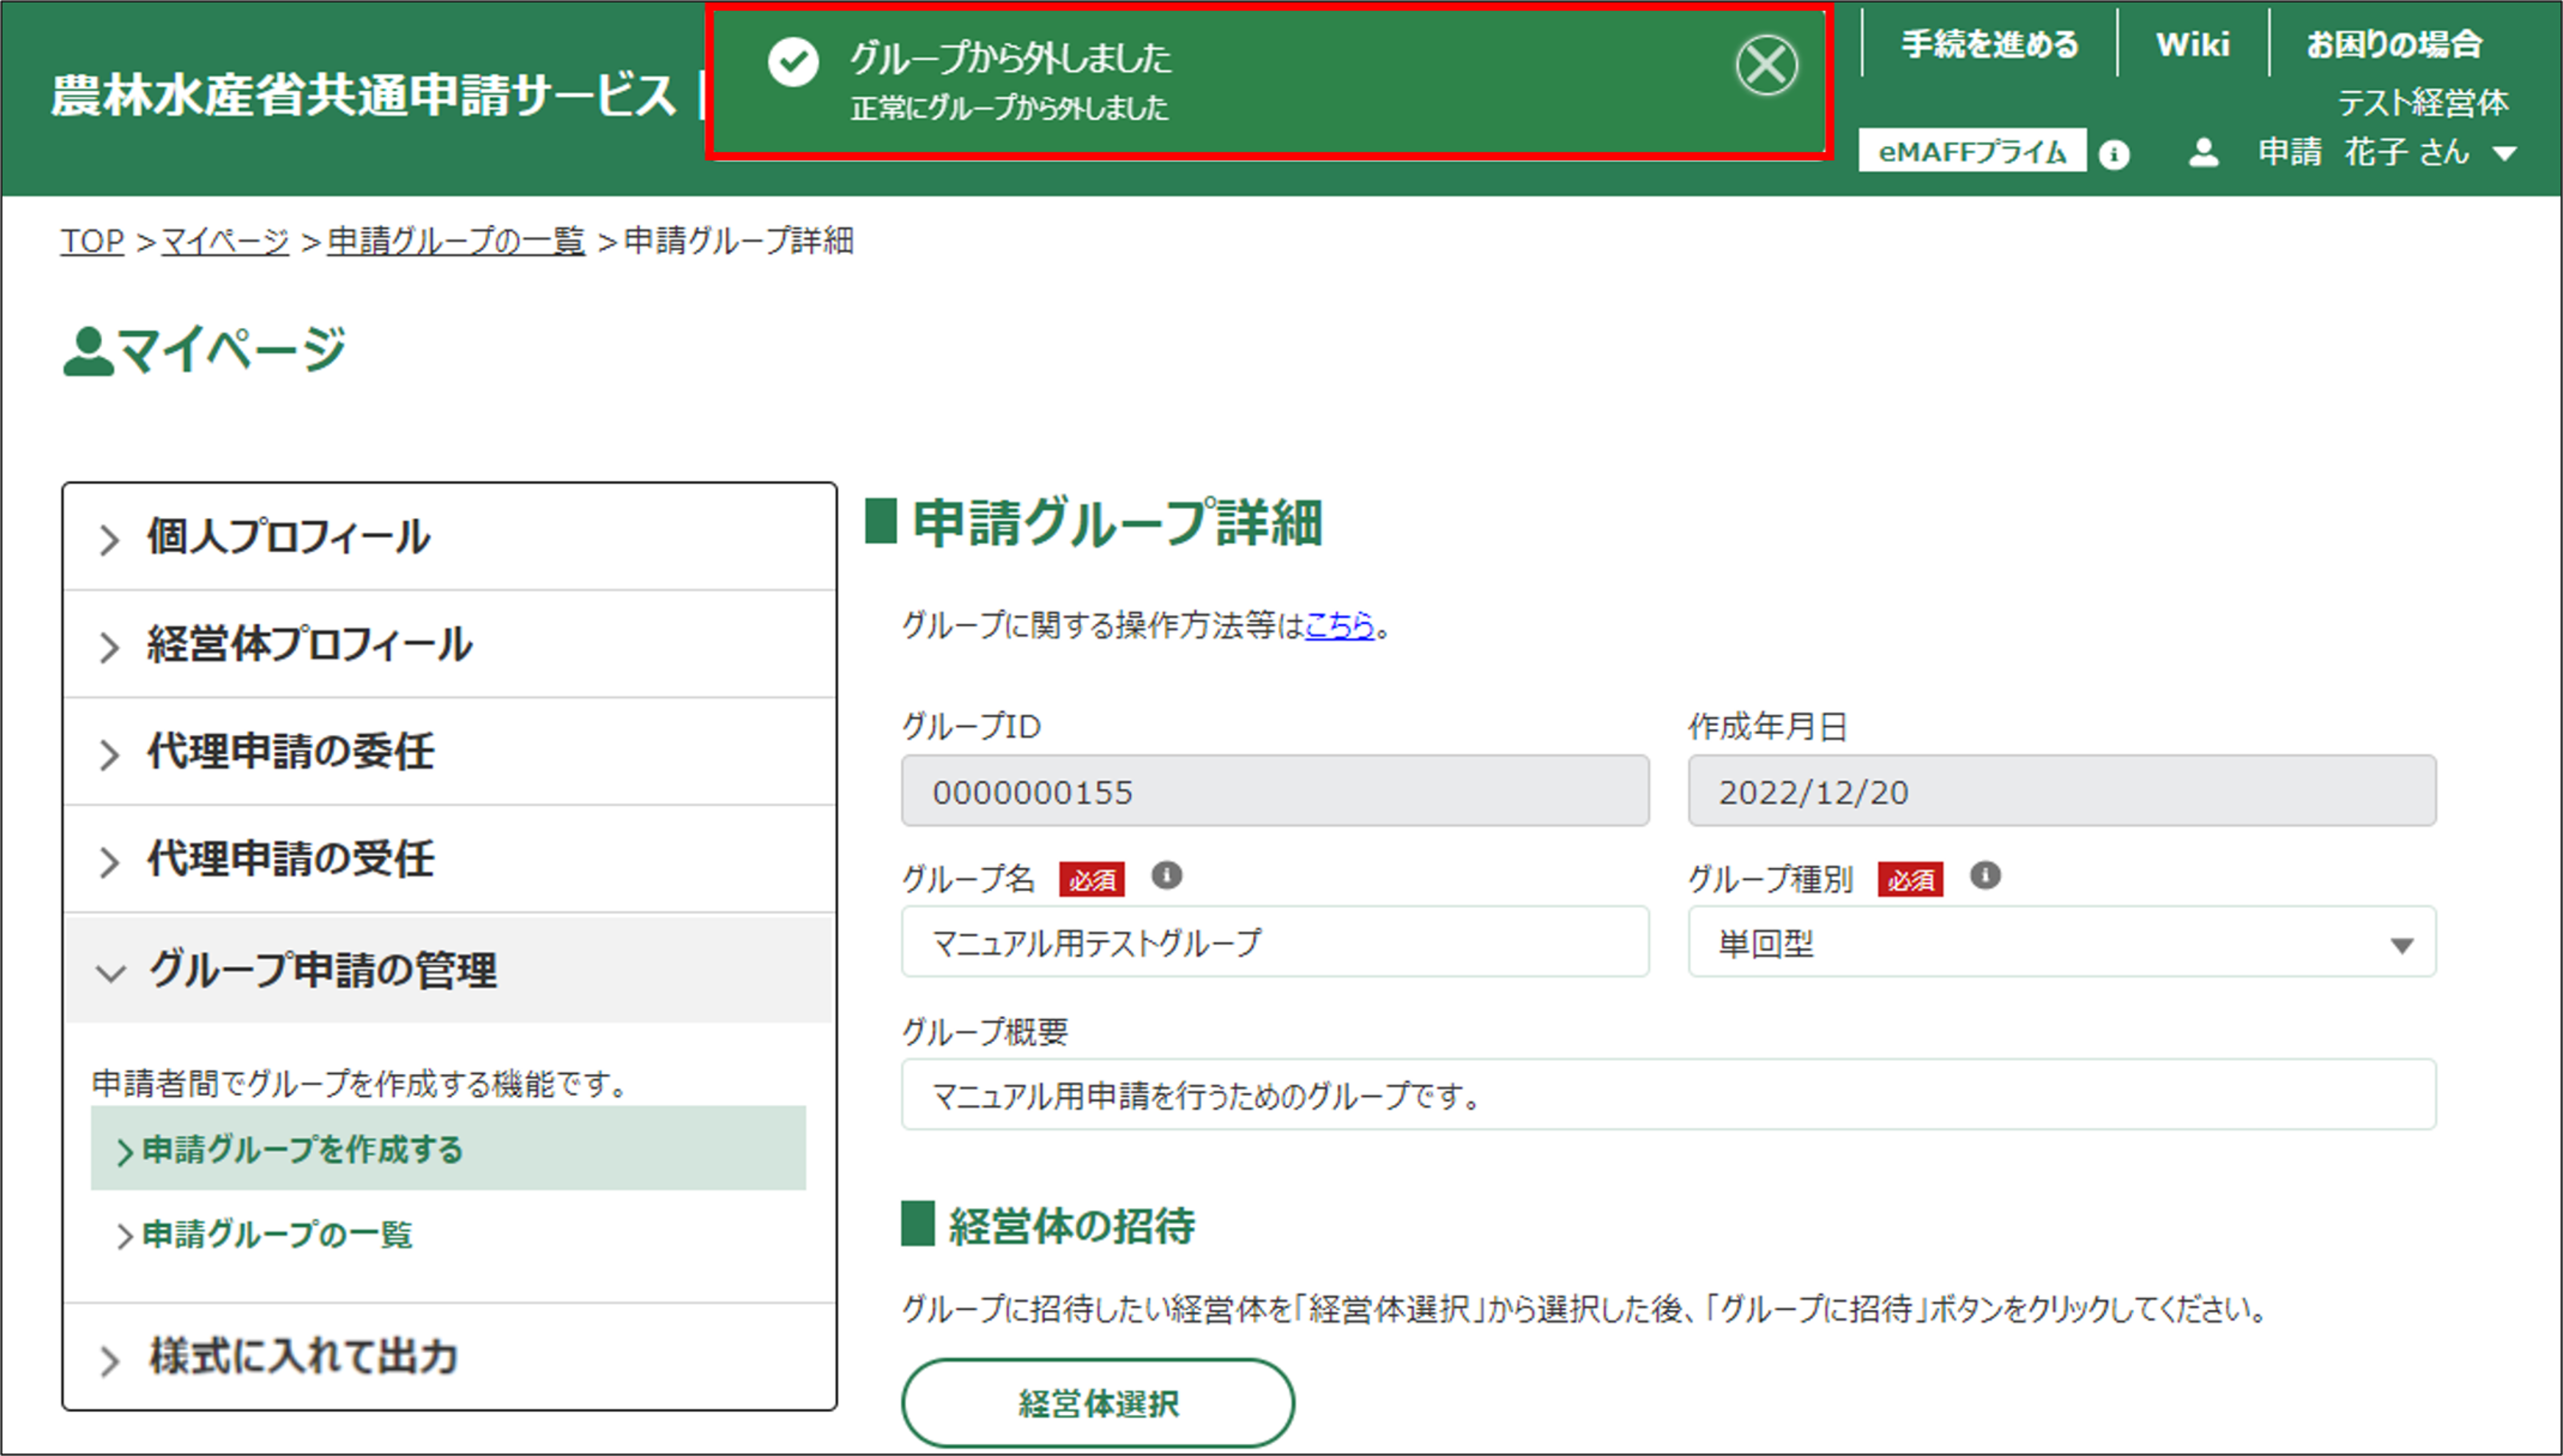This screenshot has width=2563, height=1456.
Task: Click the 経営体選択 button
Action: [1098, 1403]
